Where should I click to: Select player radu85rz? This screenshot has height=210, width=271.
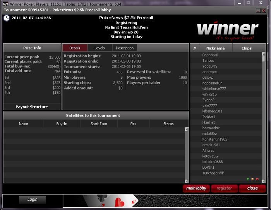(x=226, y=134)
